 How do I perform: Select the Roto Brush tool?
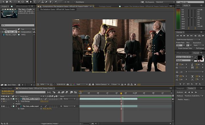(51, 2)
